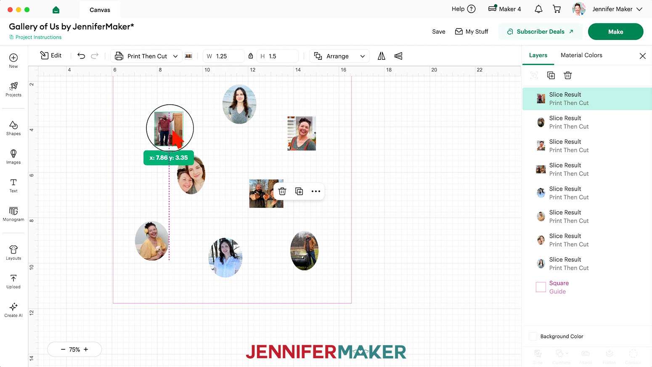Create a new project with the New icon
652x367 pixels.
pos(13,61)
